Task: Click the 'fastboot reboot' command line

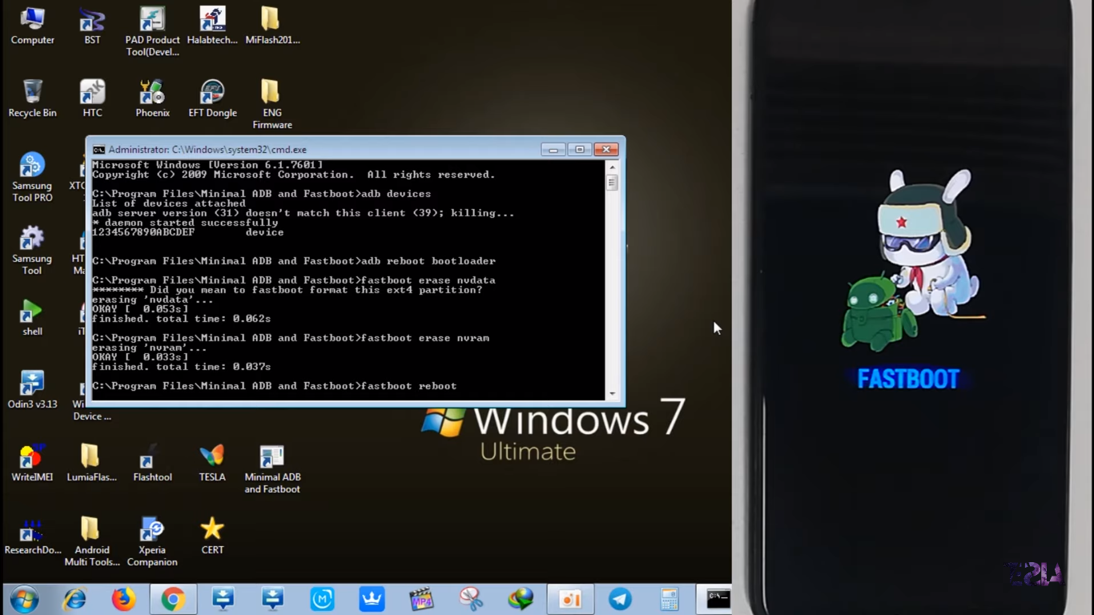Action: (275, 386)
